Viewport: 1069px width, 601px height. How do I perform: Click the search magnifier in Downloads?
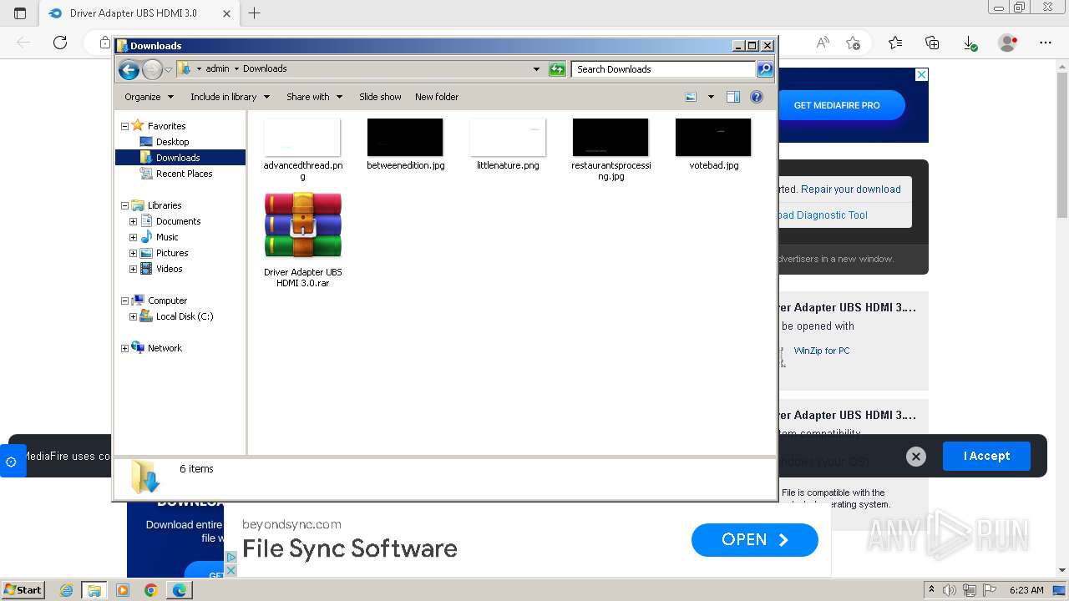coord(765,69)
